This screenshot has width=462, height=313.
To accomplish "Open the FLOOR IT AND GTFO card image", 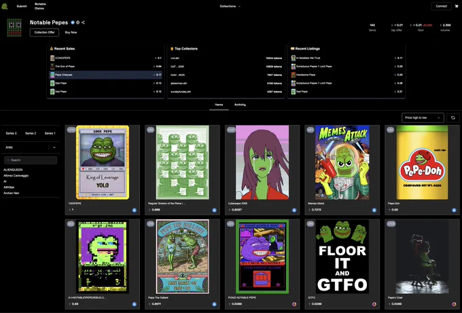I will point(342,257).
